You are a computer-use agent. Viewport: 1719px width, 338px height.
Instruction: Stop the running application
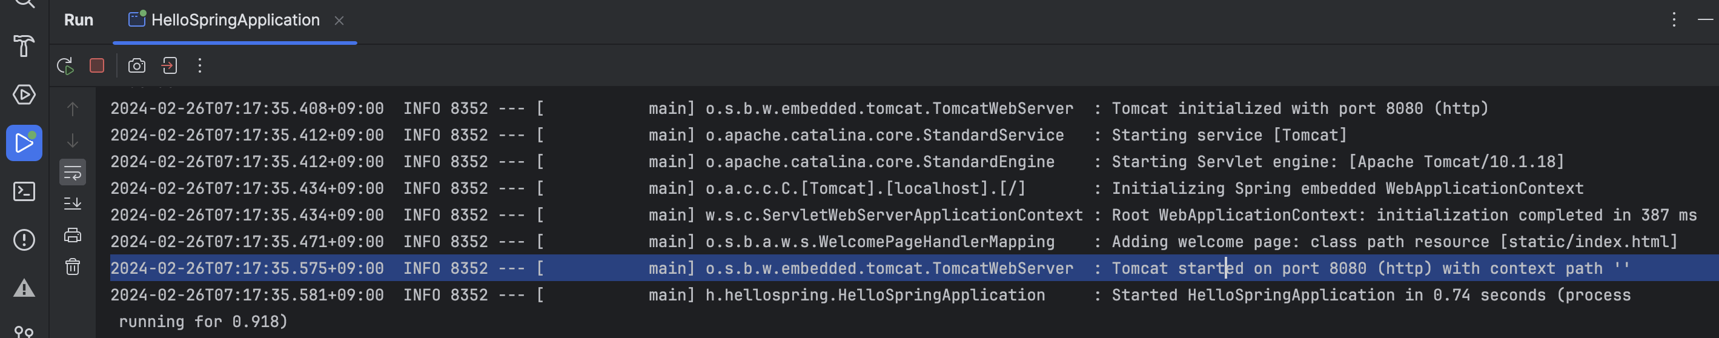coord(97,65)
